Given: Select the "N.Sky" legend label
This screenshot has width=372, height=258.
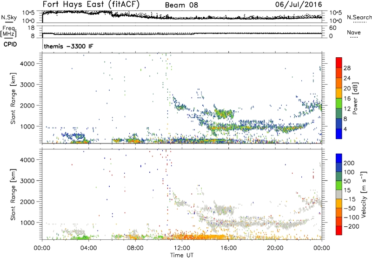Looking at the screenshot, I should [x=9, y=17].
